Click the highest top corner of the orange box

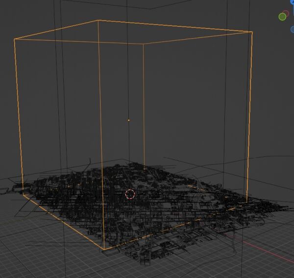[99, 20]
